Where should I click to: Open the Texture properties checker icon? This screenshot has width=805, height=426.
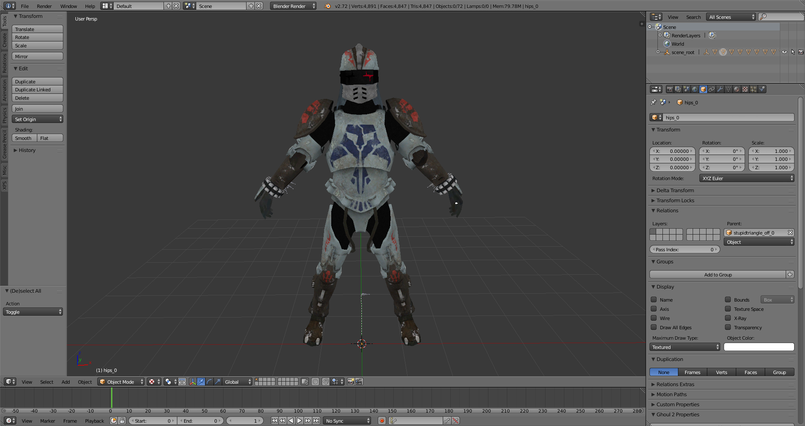[x=745, y=89]
